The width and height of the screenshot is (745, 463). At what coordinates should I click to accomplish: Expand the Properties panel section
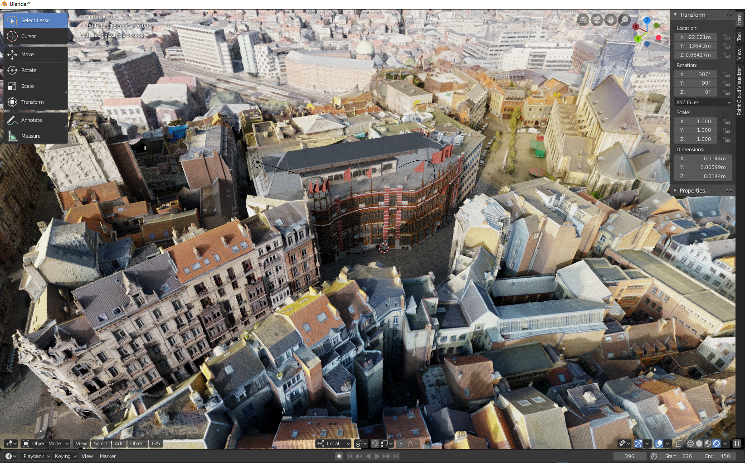point(692,191)
